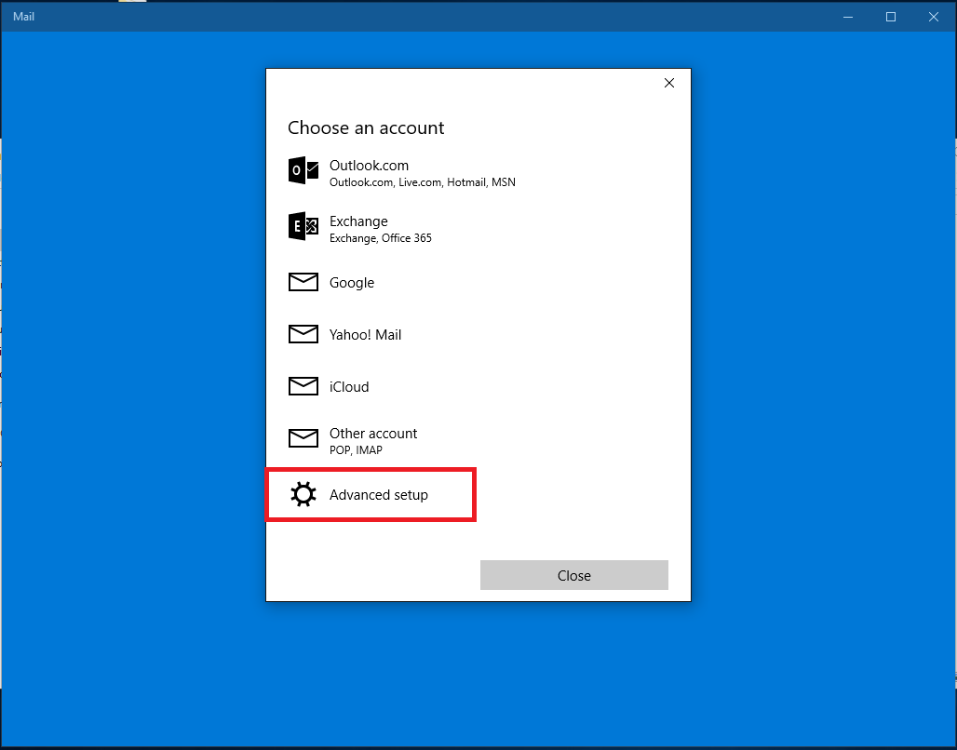
Task: Choose the envelope icon beside iCloud
Action: point(303,385)
